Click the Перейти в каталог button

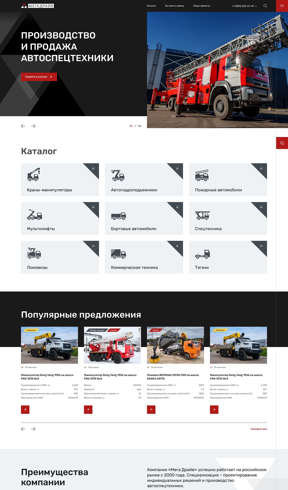[39, 77]
